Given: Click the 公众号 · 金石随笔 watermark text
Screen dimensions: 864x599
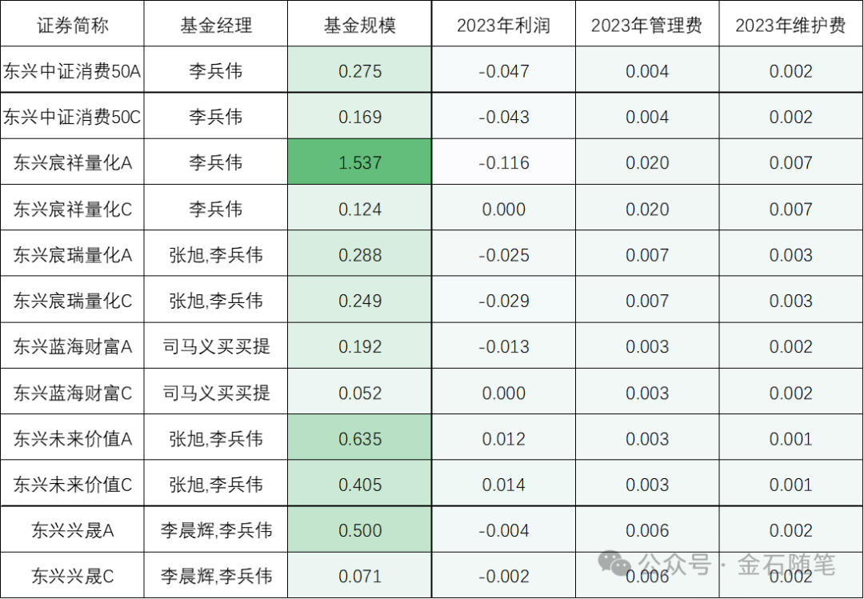Looking at the screenshot, I should coord(737,565).
